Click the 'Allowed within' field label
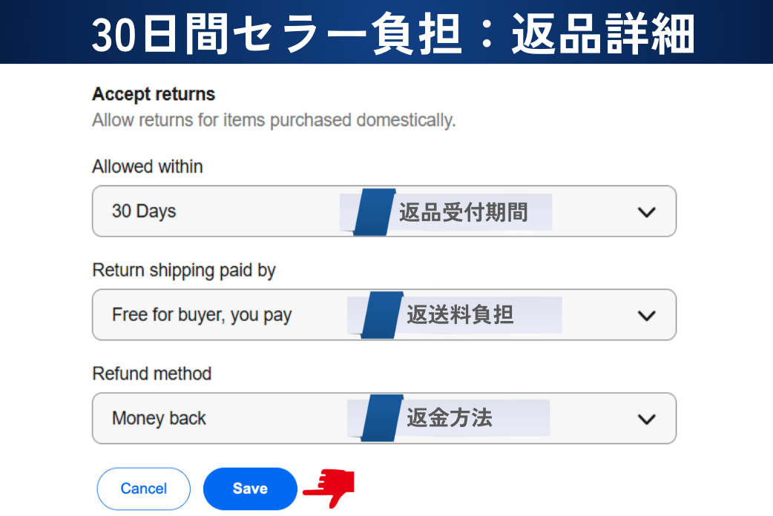This screenshot has height=516, width=773. pos(148,167)
